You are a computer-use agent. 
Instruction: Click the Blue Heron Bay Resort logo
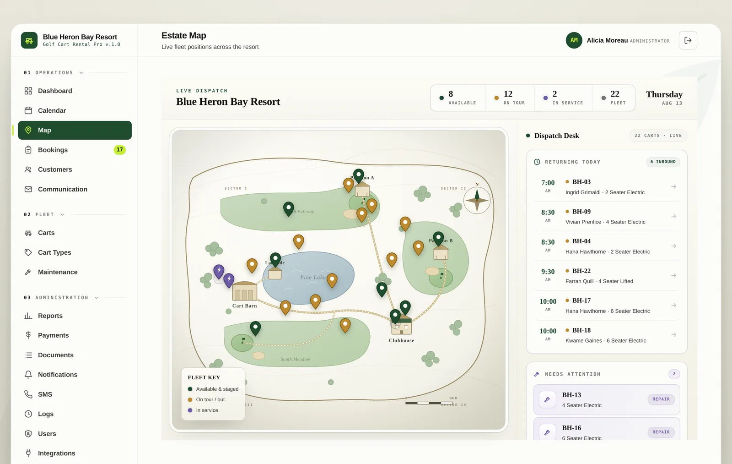pos(29,40)
